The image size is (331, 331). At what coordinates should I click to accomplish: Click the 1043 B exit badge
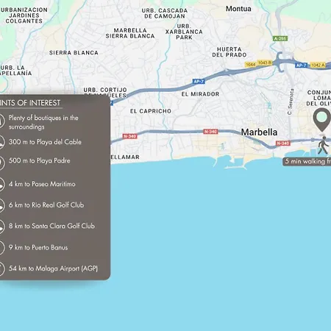pos(264,63)
